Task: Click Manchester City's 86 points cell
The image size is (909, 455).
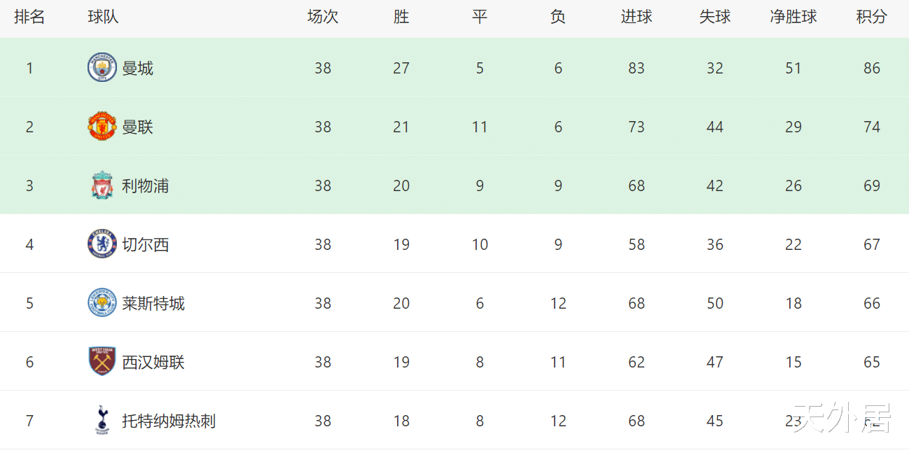Action: click(871, 68)
